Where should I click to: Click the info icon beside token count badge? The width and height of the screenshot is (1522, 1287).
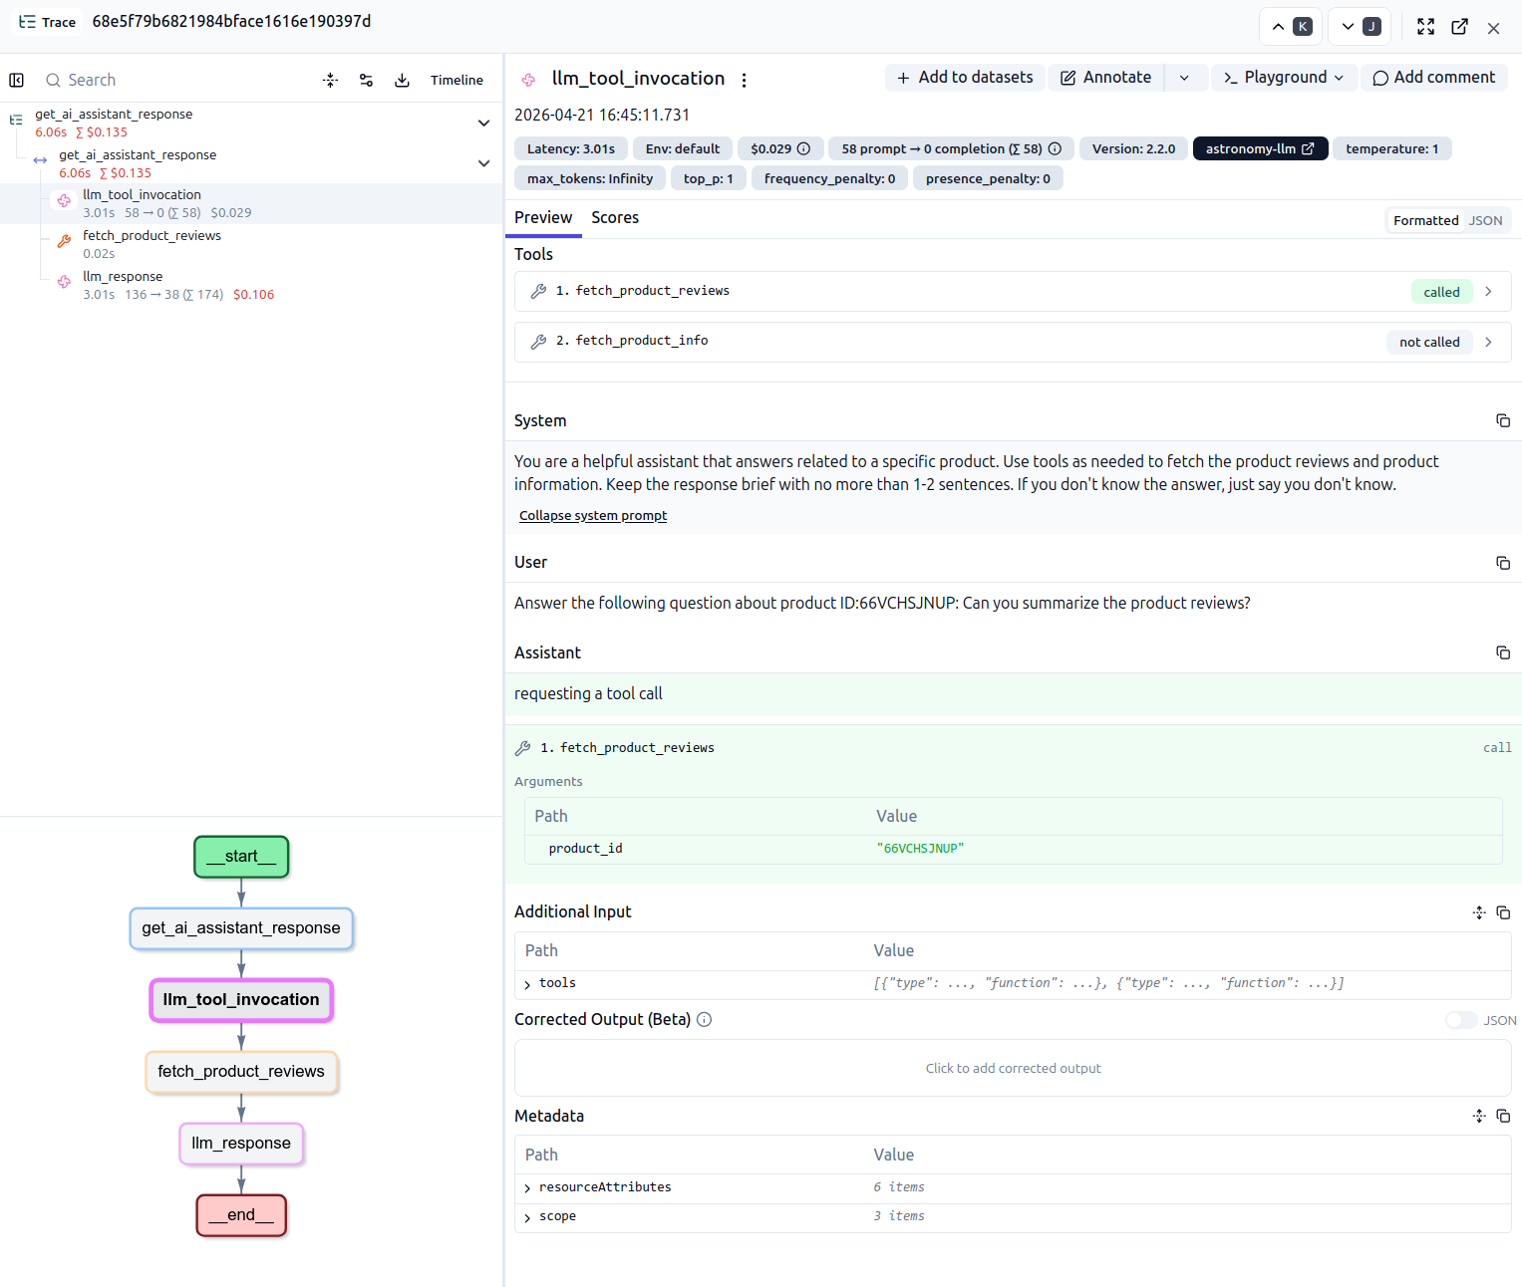pos(1055,148)
